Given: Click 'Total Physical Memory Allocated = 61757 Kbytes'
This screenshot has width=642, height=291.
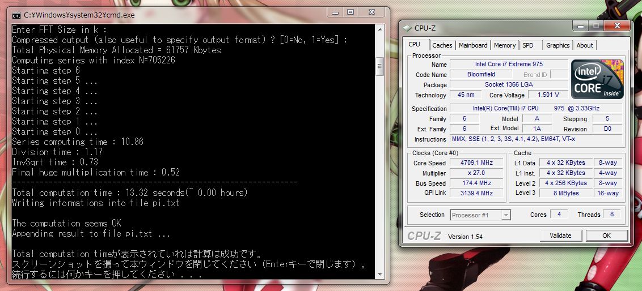Looking at the screenshot, I should (116, 50).
